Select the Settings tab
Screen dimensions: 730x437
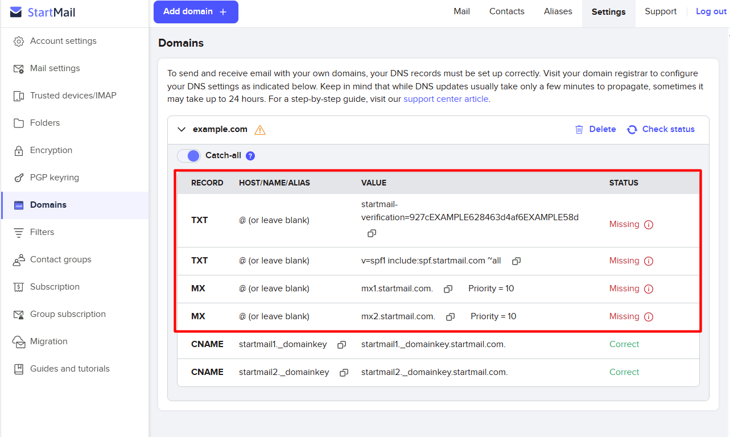(608, 12)
